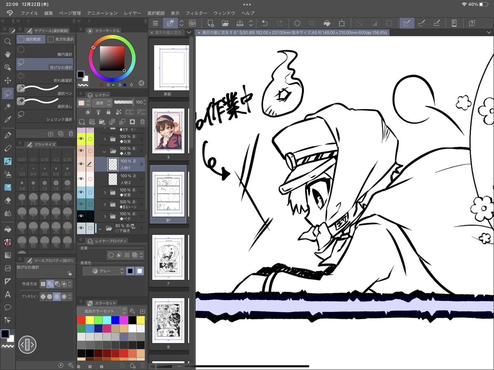Click the Clear (spinner) icon in command bar
Image resolution: width=494 pixels, height=370 pixels.
click(298, 23)
